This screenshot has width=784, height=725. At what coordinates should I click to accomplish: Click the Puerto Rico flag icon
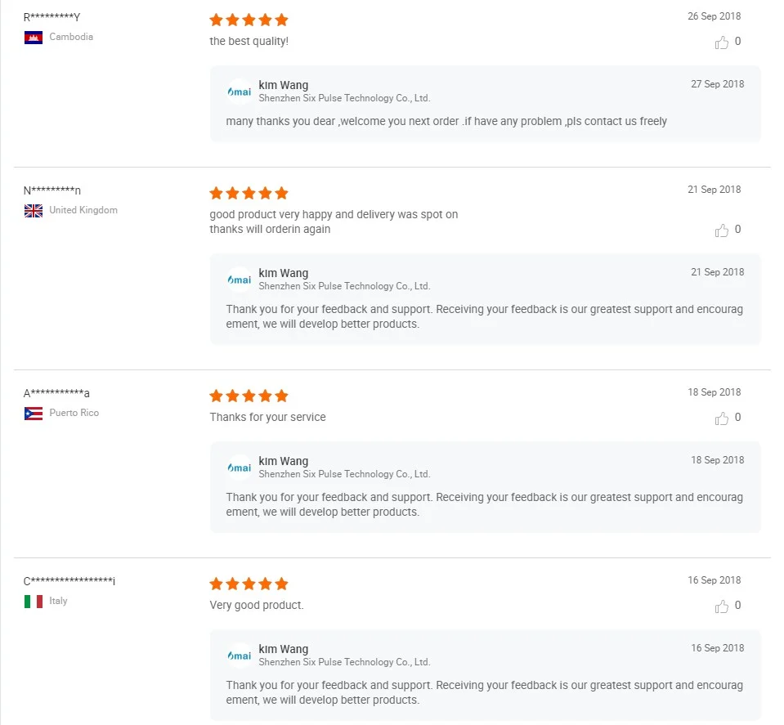[34, 414]
